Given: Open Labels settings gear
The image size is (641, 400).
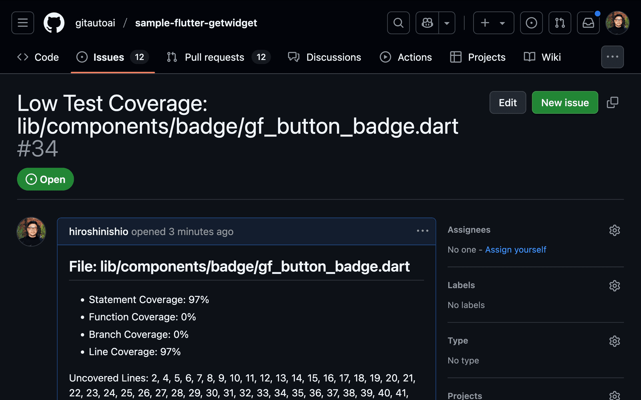Looking at the screenshot, I should click(615, 286).
